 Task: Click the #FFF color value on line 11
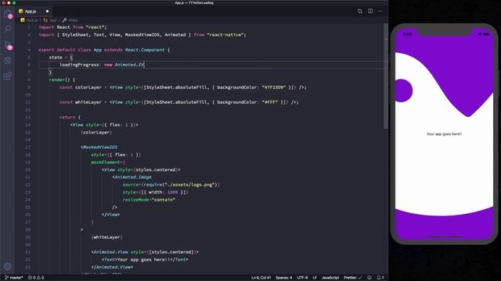pos(269,102)
